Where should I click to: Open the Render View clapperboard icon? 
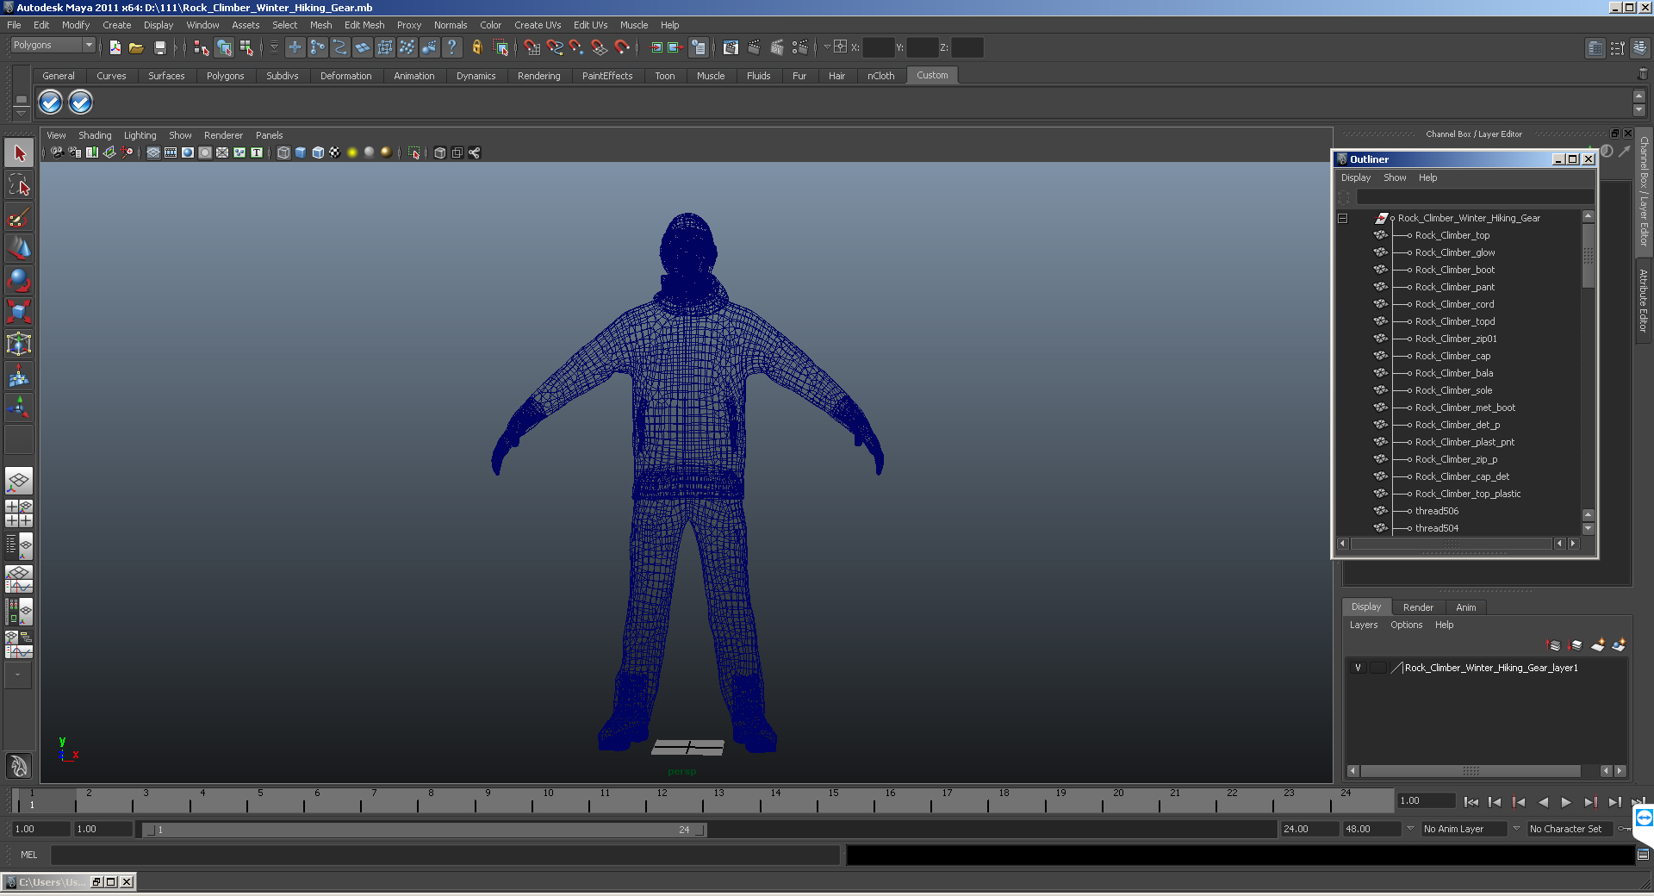point(731,47)
